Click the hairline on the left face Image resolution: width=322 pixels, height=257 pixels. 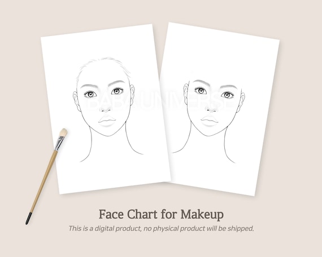tap(103, 68)
